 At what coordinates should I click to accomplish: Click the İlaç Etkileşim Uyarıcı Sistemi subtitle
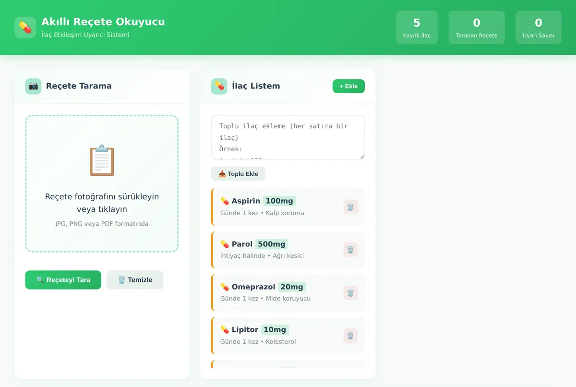pyautogui.click(x=85, y=35)
